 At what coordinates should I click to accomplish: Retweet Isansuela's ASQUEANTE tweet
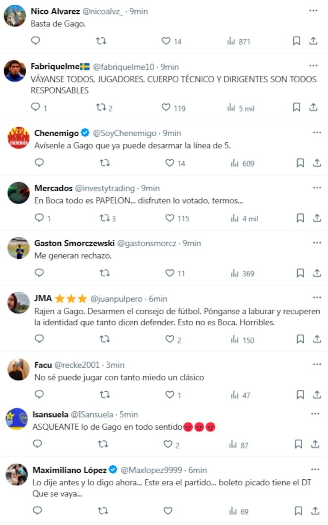point(103,444)
